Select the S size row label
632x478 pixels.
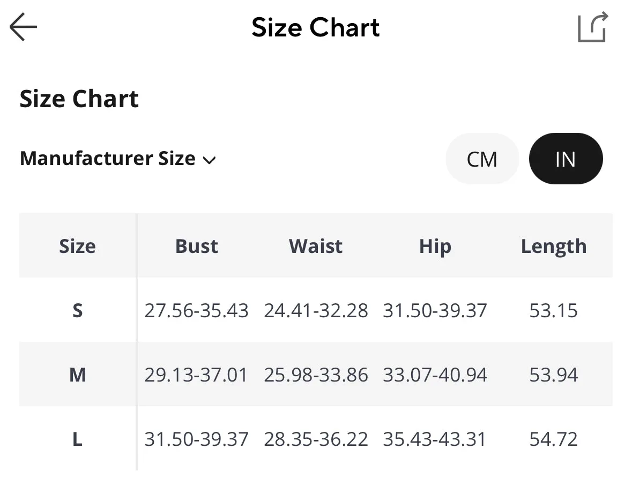click(77, 310)
